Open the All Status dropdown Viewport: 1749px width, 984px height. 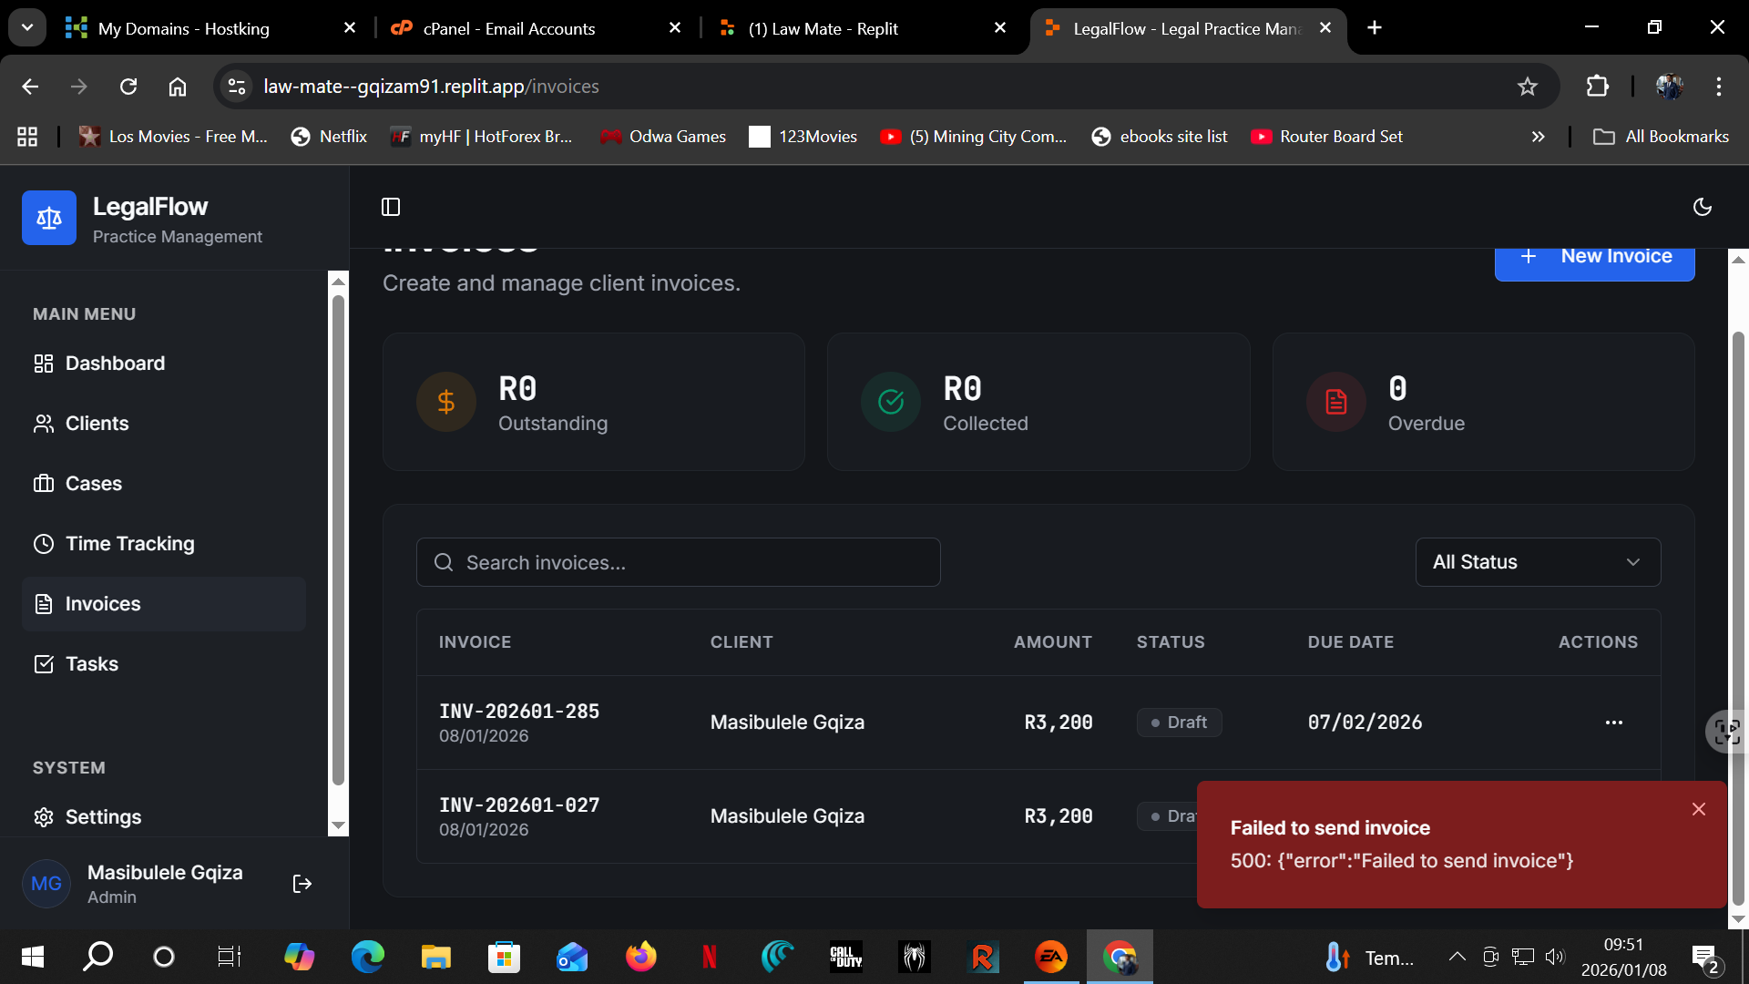click(x=1538, y=562)
